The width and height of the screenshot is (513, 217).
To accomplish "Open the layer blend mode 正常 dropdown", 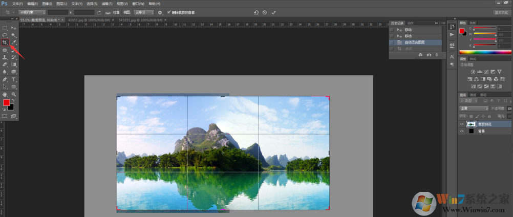I will [473, 108].
